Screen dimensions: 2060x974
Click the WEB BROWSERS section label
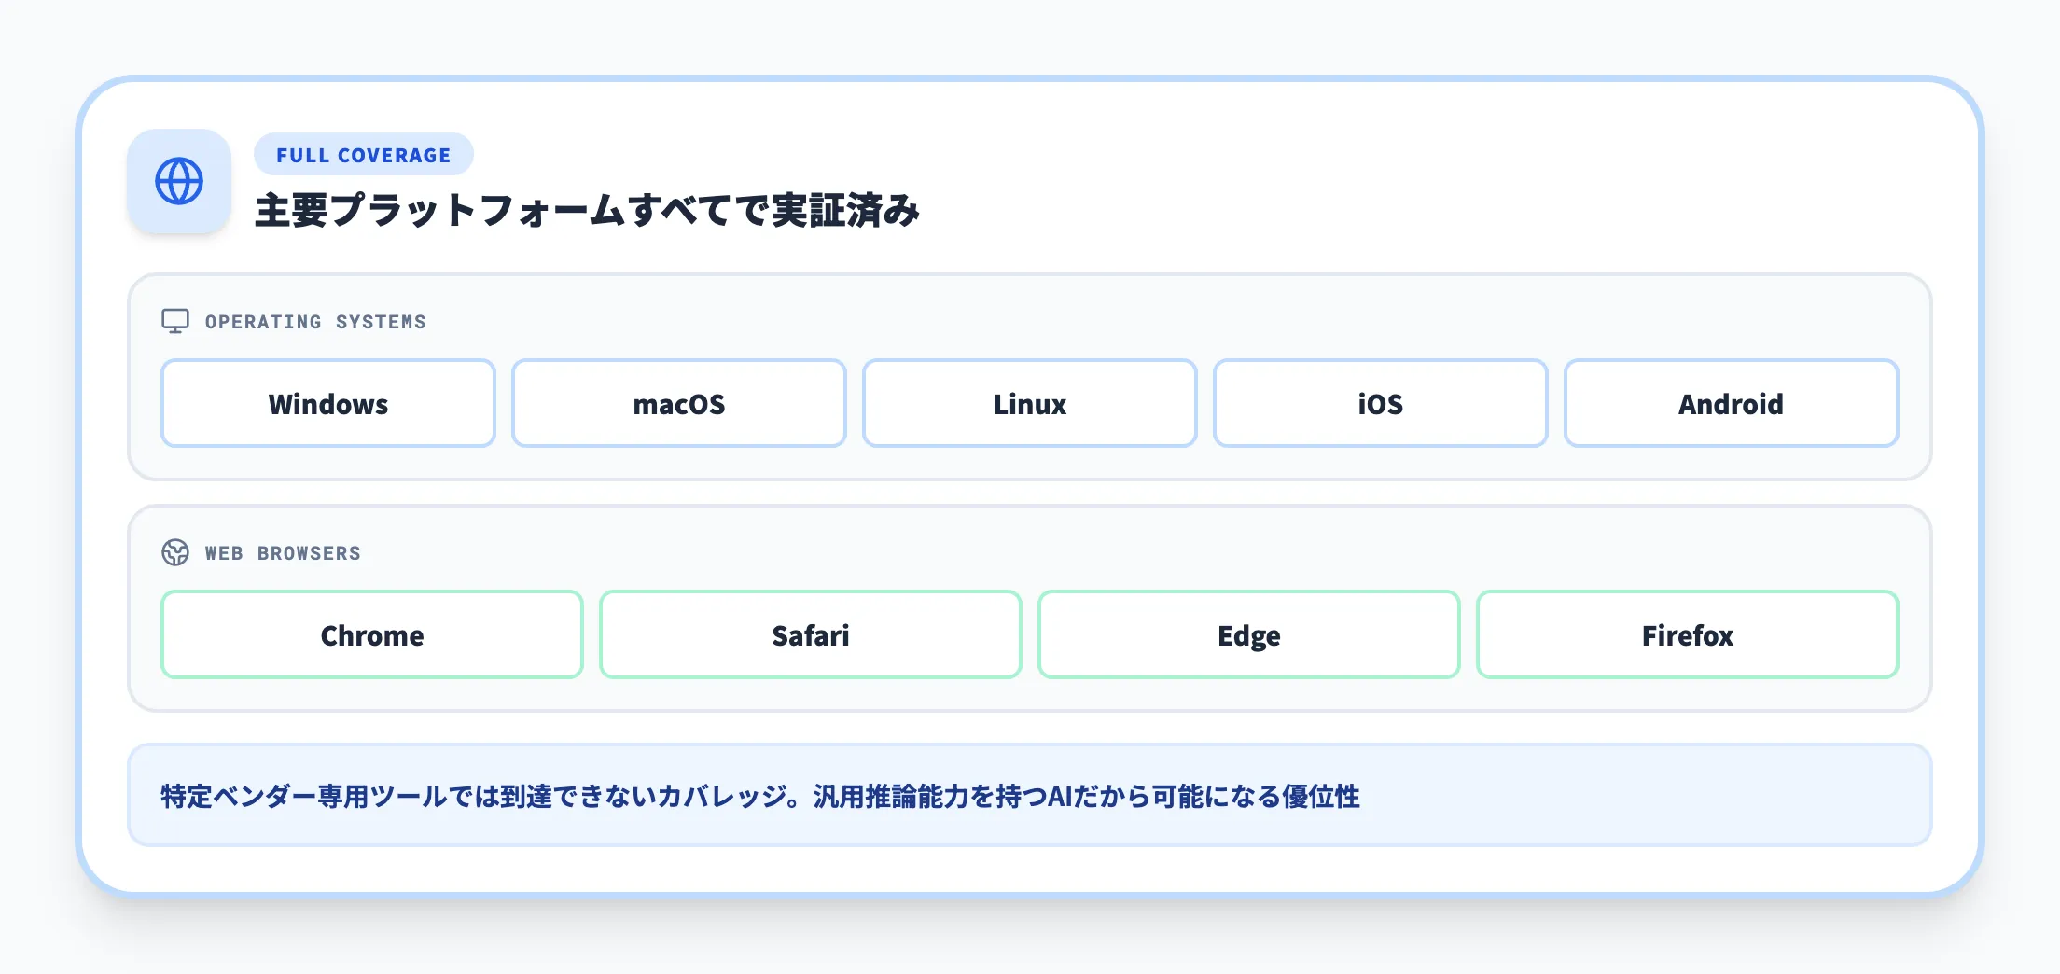[282, 552]
